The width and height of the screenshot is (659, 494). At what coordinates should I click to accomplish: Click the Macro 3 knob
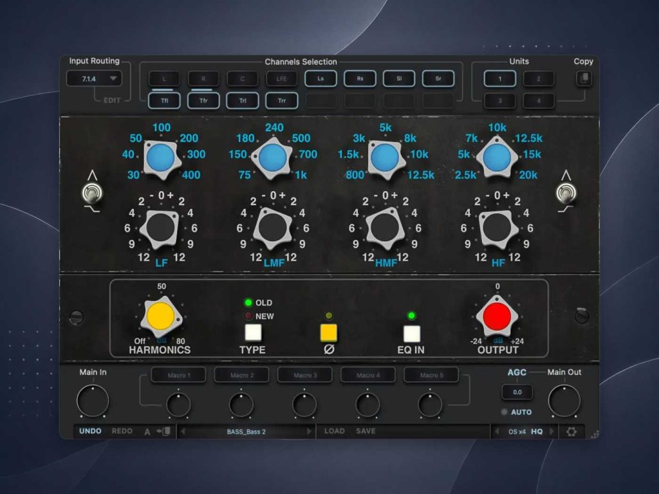304,405
